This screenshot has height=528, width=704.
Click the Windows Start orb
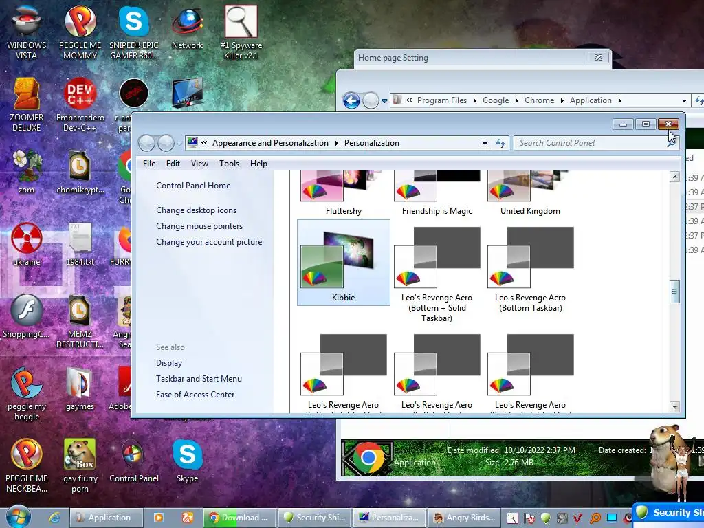point(18,517)
